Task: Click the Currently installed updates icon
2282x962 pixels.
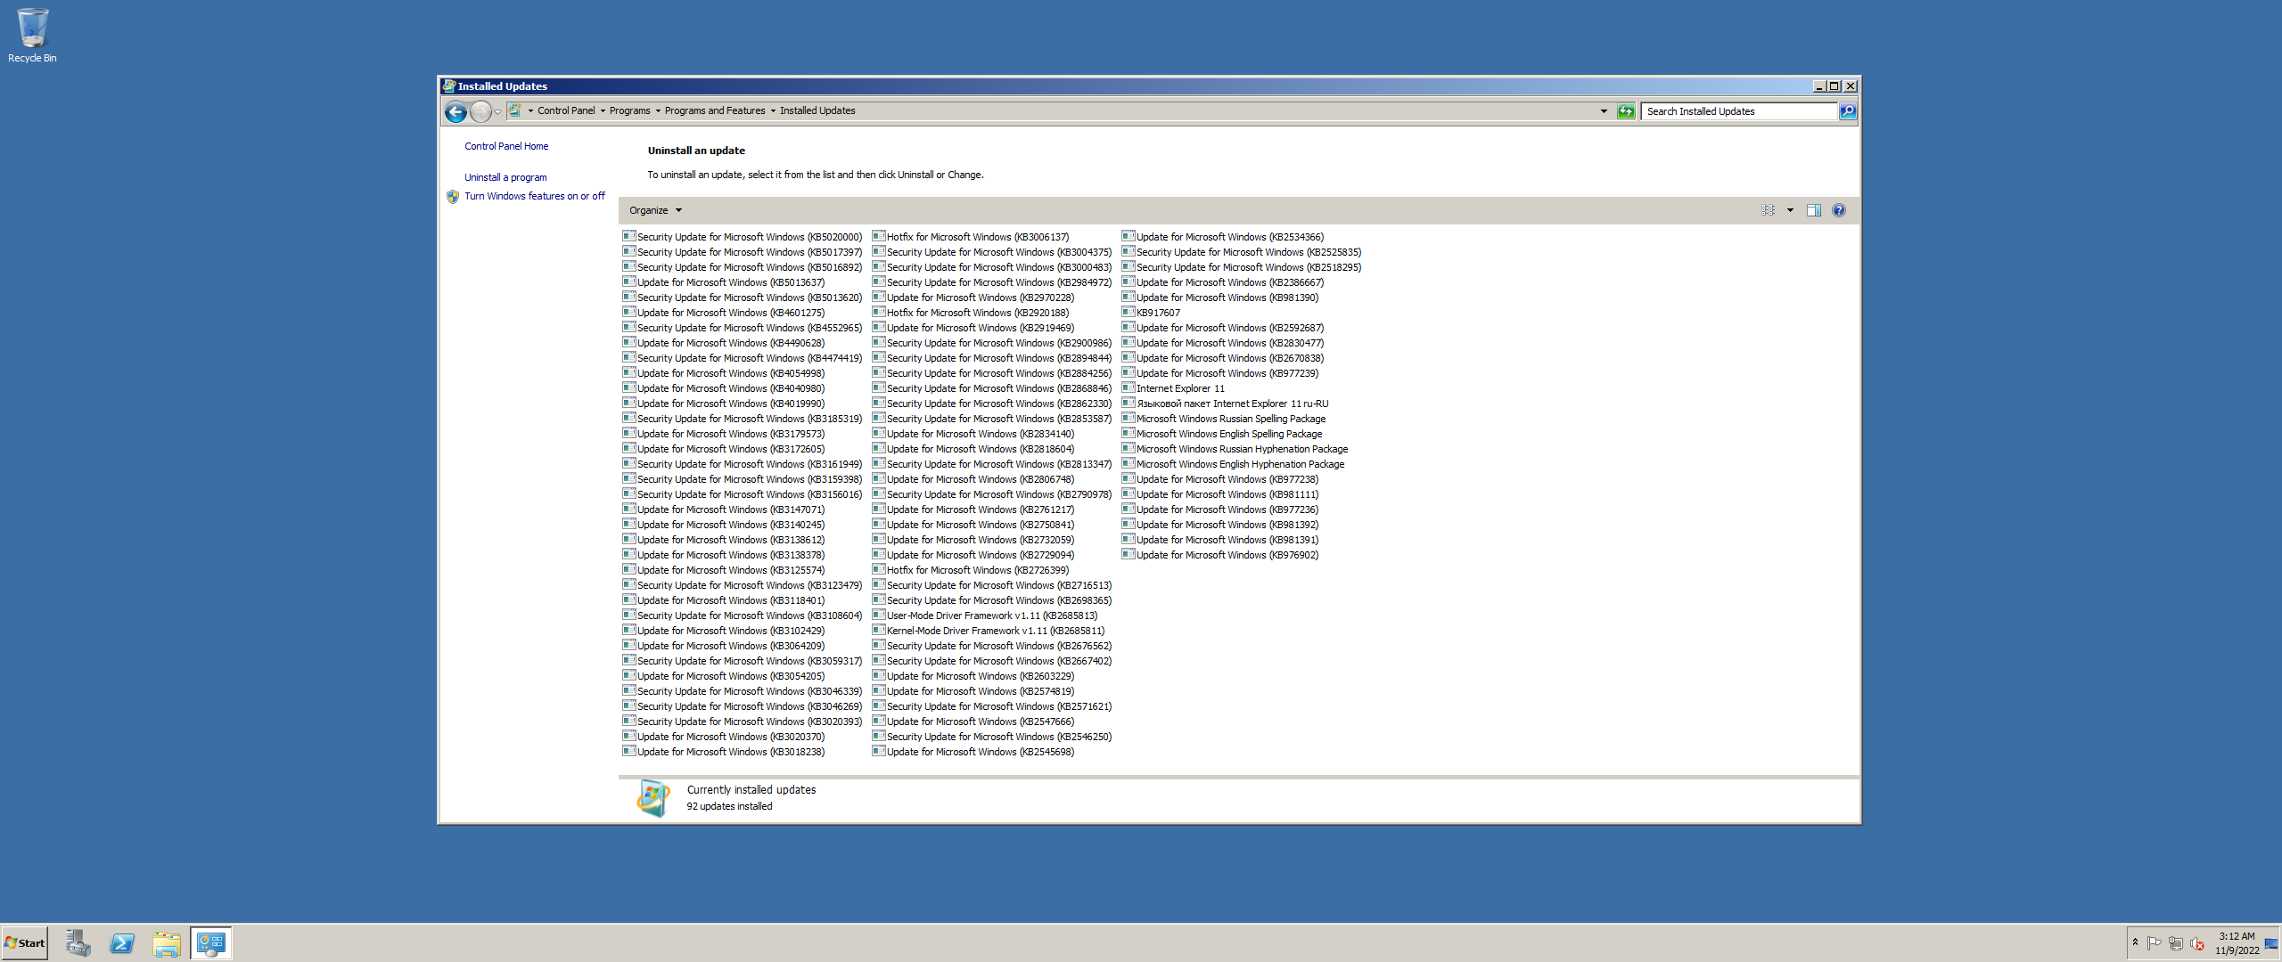Action: click(653, 798)
